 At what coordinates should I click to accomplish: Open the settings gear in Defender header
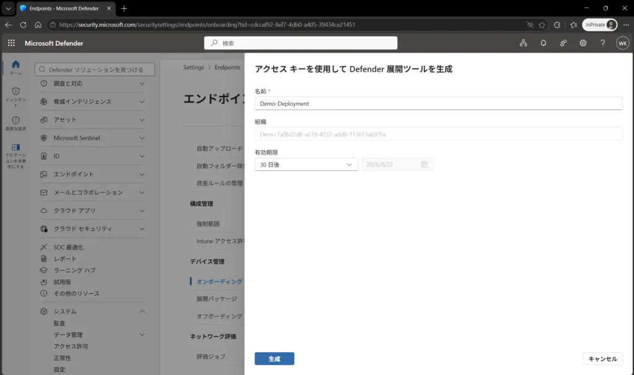coord(583,43)
